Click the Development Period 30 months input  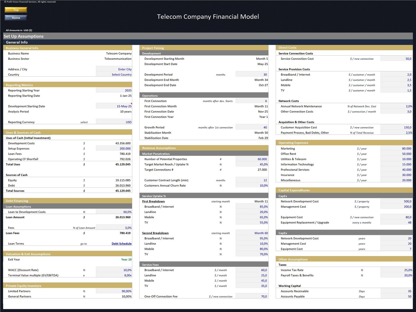[x=252, y=75]
